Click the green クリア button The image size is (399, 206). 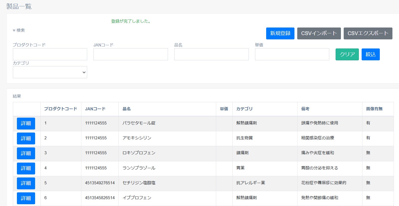(x=347, y=54)
